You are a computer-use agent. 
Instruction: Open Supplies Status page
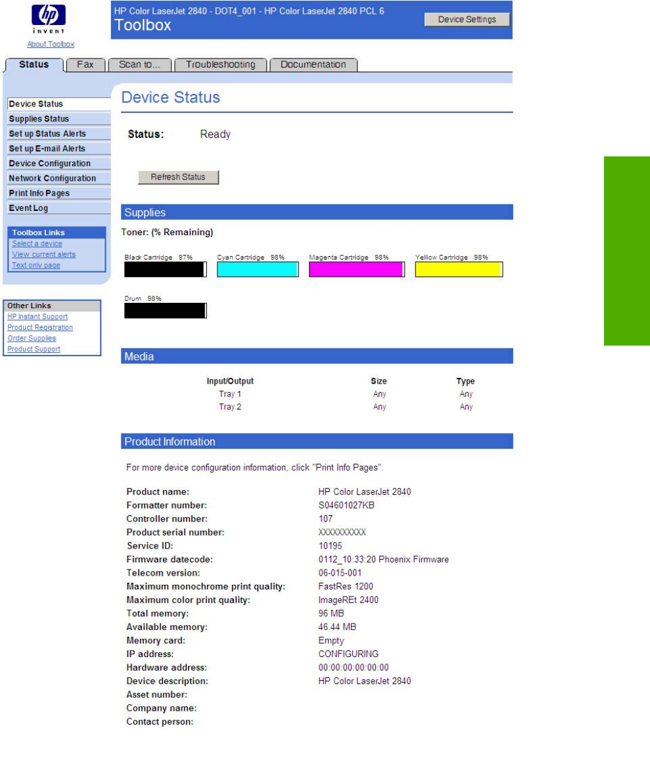tap(58, 119)
